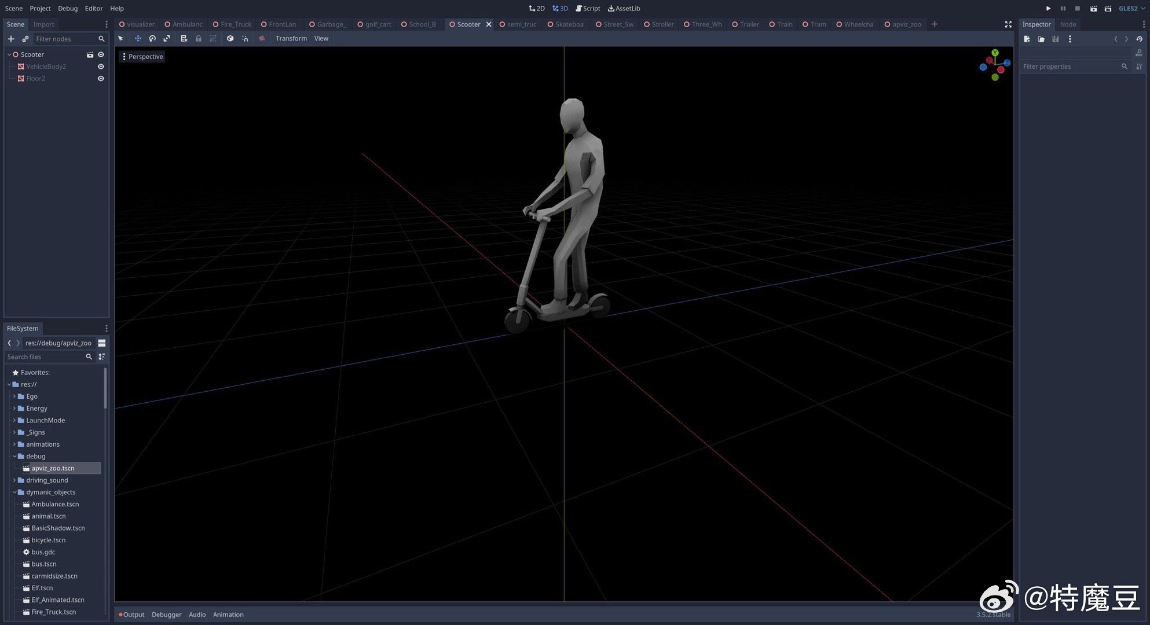
Task: Open the Transform menu button
Action: click(x=291, y=39)
